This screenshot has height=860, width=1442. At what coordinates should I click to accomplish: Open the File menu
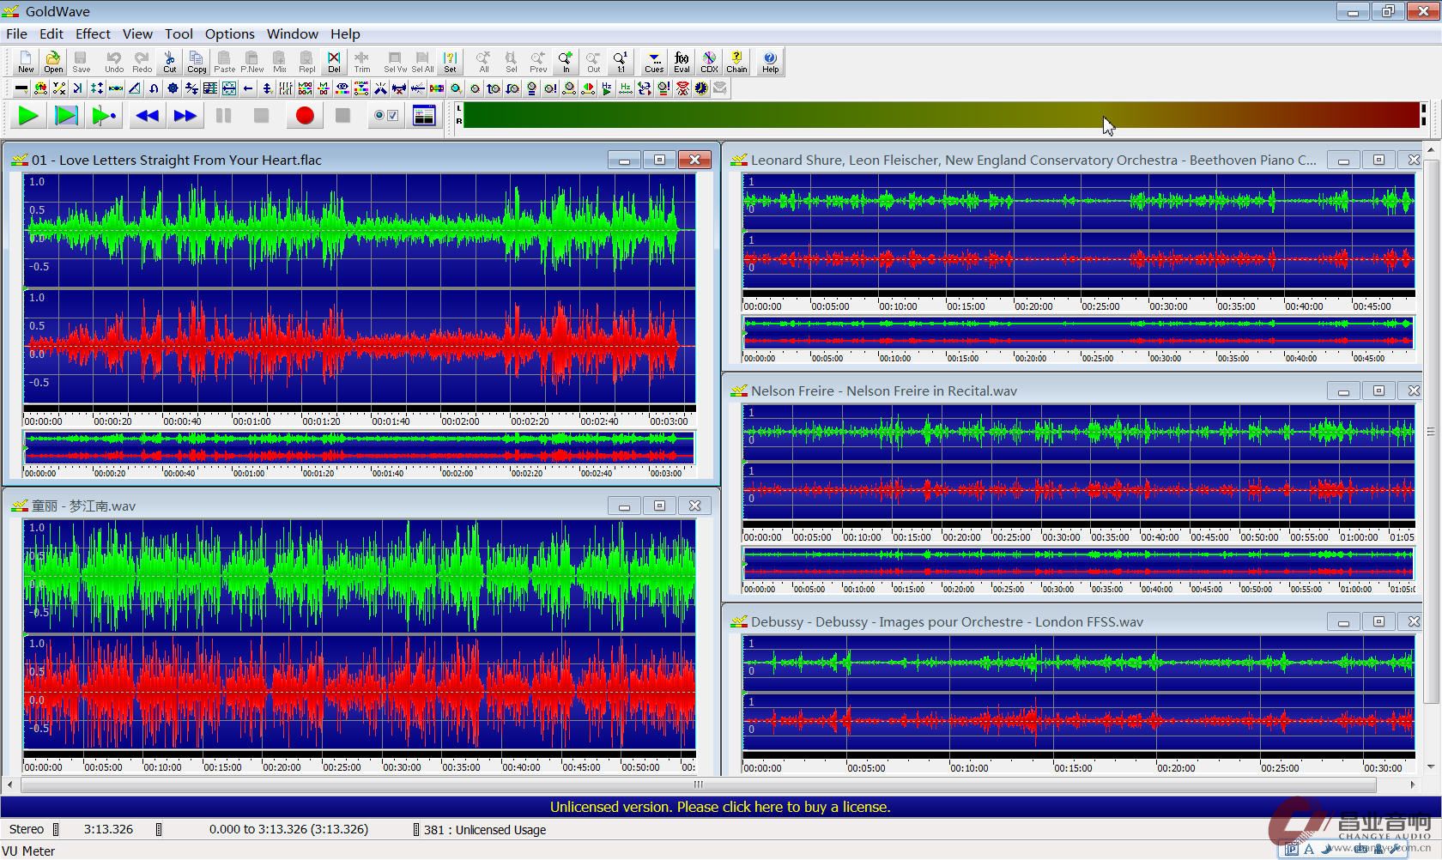[x=16, y=34]
